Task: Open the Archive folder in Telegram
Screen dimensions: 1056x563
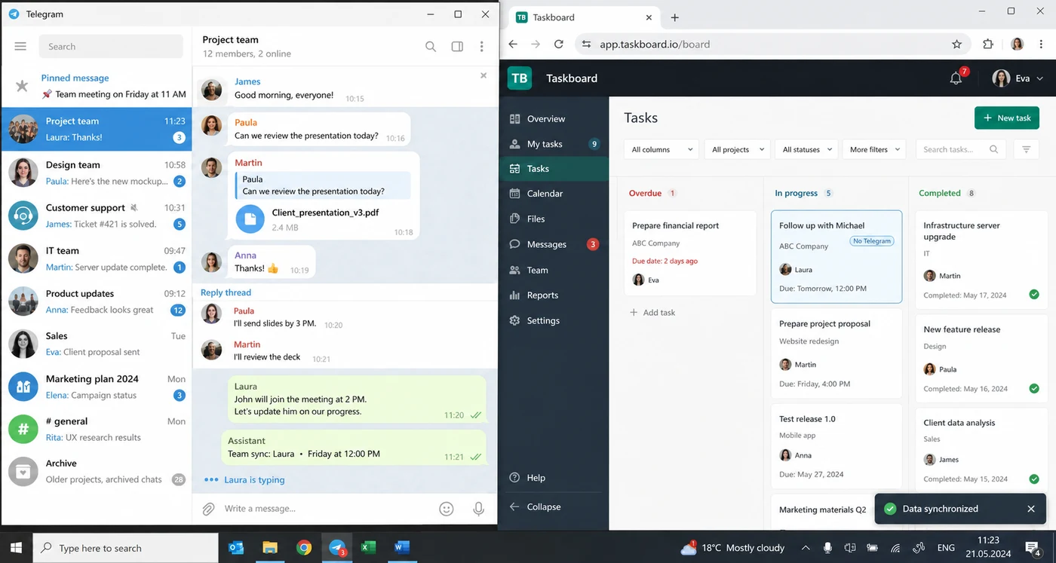Action: tap(97, 471)
